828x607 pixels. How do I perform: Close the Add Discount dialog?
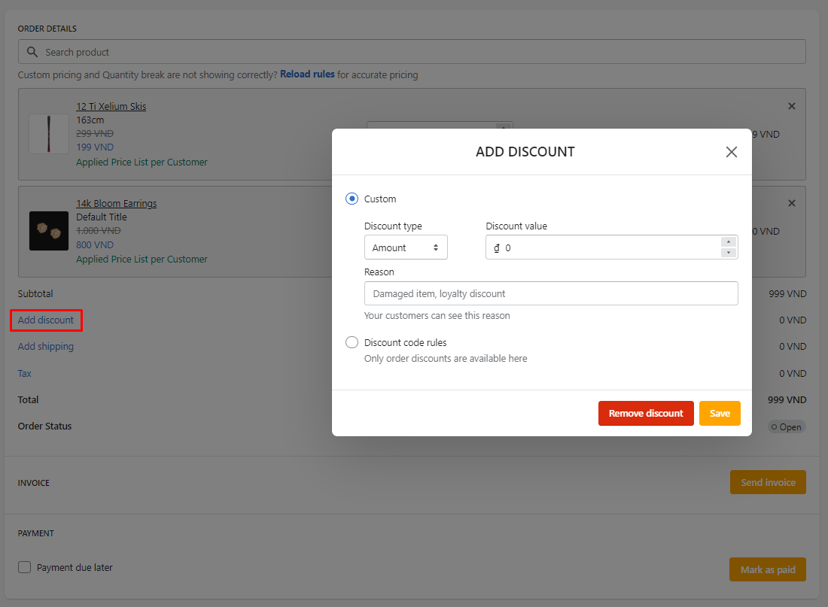pos(731,152)
